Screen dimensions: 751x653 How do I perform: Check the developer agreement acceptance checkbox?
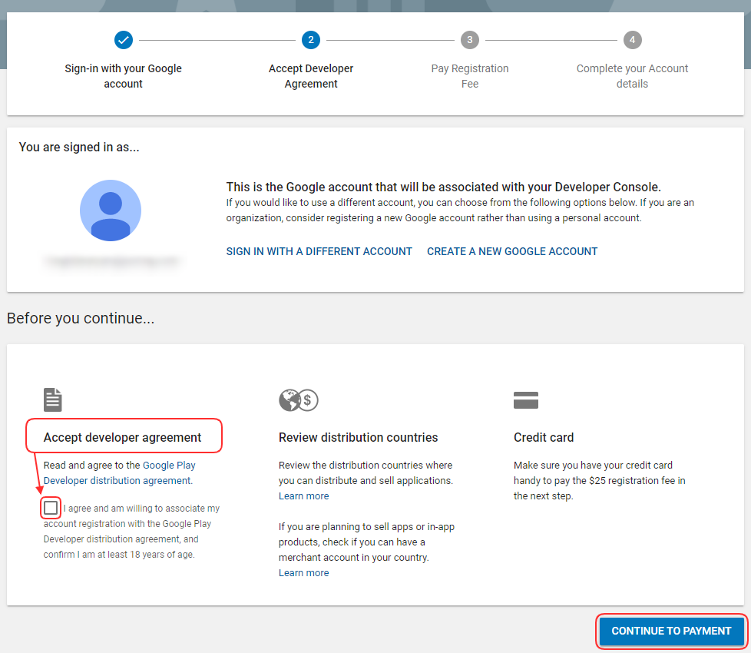[x=51, y=508]
